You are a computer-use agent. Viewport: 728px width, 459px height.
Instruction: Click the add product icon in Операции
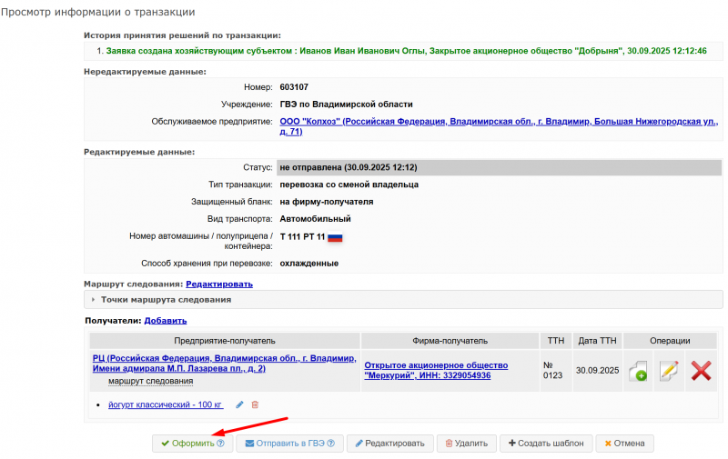(638, 371)
